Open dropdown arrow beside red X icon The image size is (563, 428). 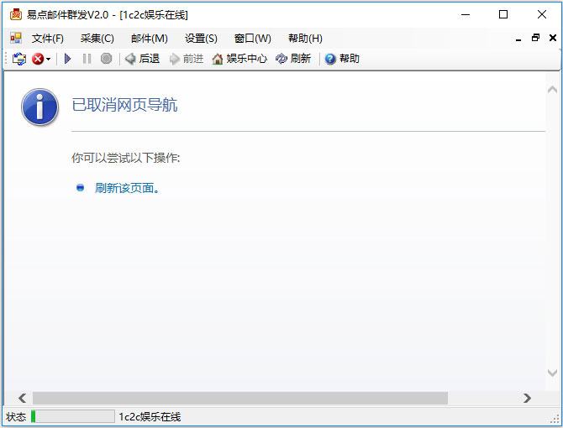(49, 59)
